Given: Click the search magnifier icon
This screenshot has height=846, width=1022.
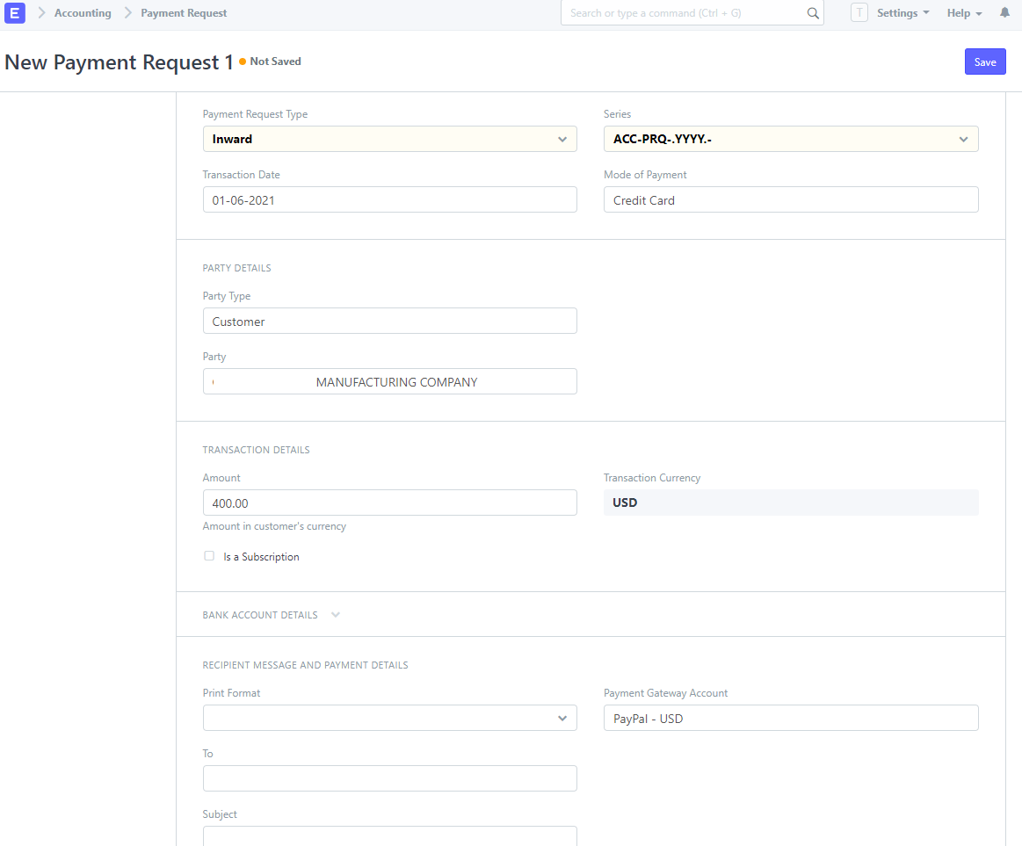Looking at the screenshot, I should [x=812, y=13].
